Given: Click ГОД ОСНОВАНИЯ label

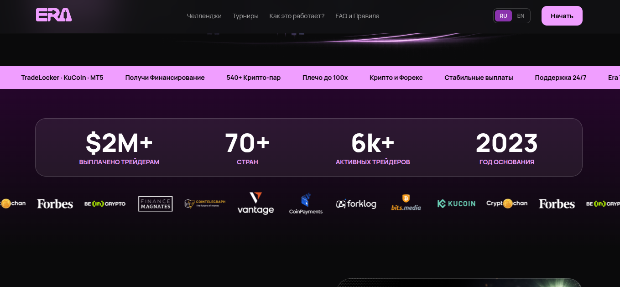Looking at the screenshot, I should pos(507,162).
